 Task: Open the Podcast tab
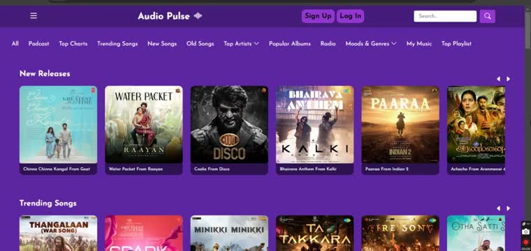point(38,44)
